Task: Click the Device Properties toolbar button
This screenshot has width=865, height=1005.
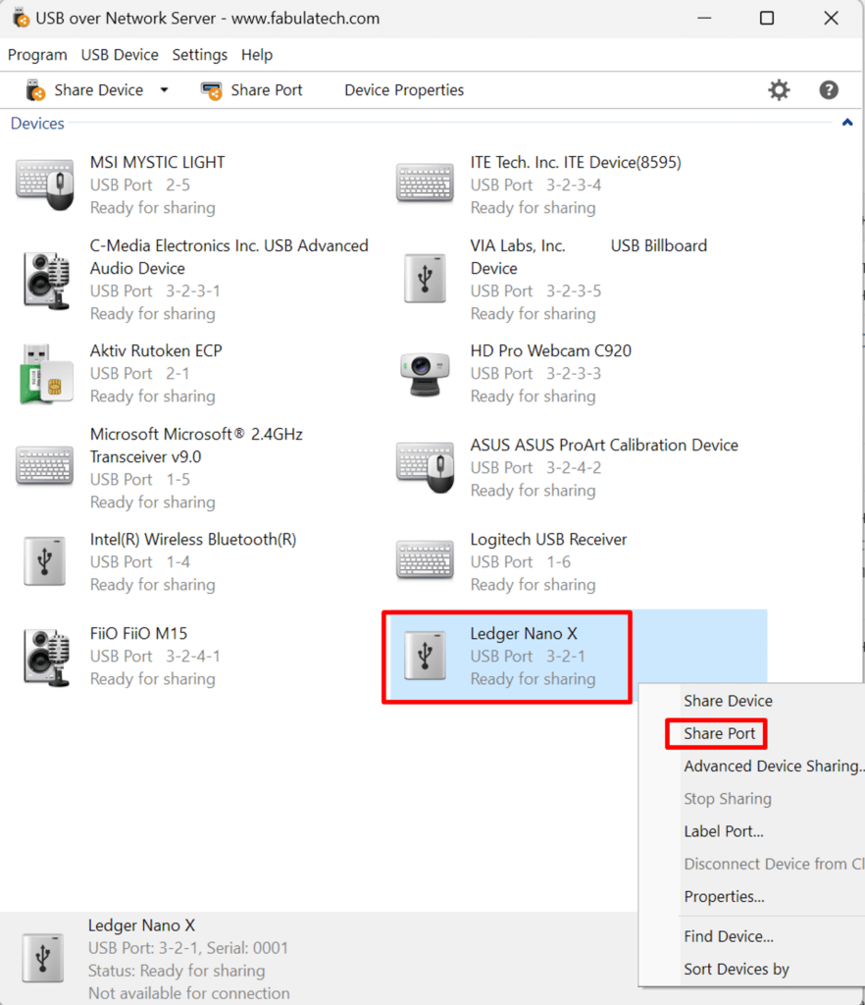Action: click(x=404, y=90)
